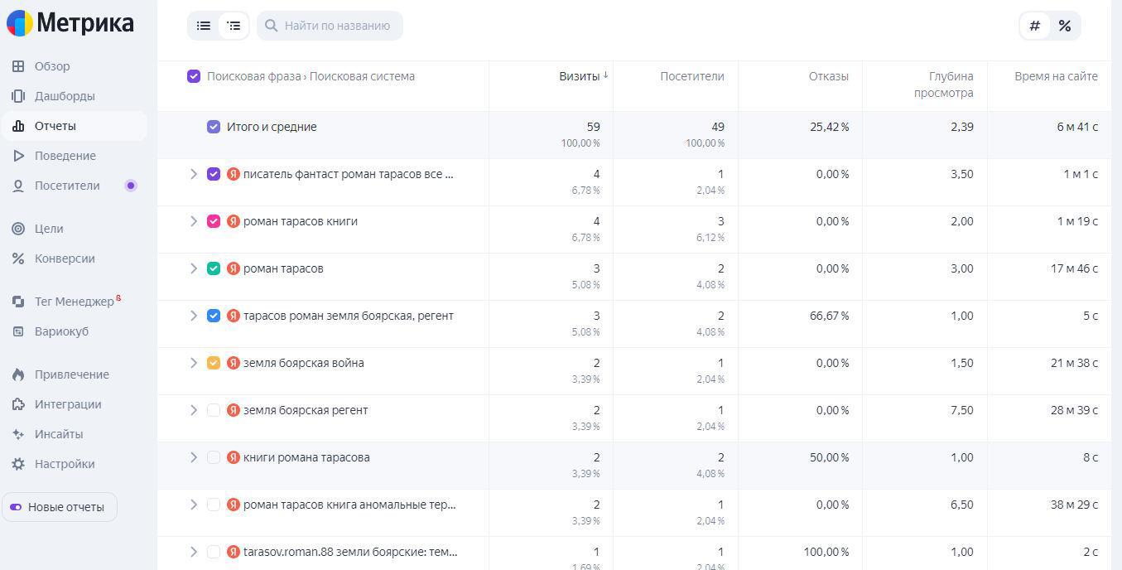Show values as absolute numbers (#)
Screen dimensions: 1122x570
point(1034,26)
